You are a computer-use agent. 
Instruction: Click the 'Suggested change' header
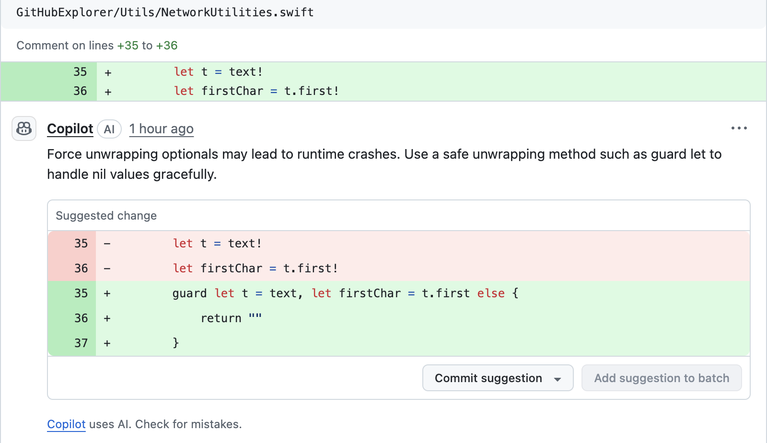(x=106, y=216)
